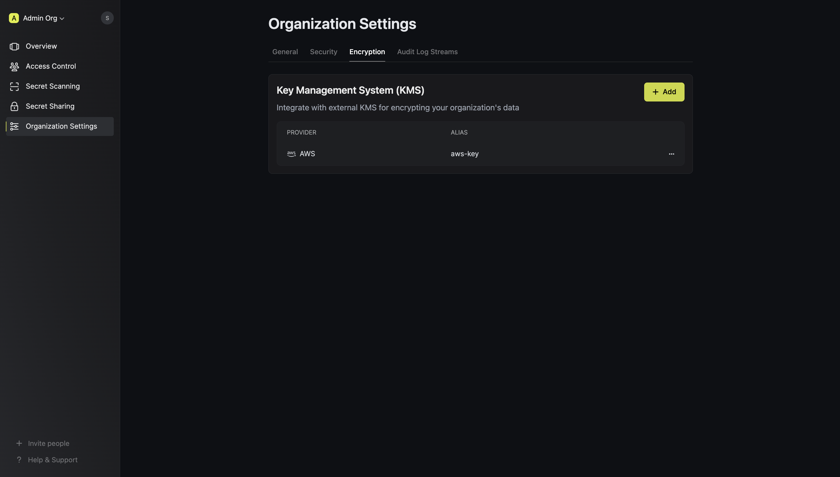Go to Overview page

click(x=60, y=46)
